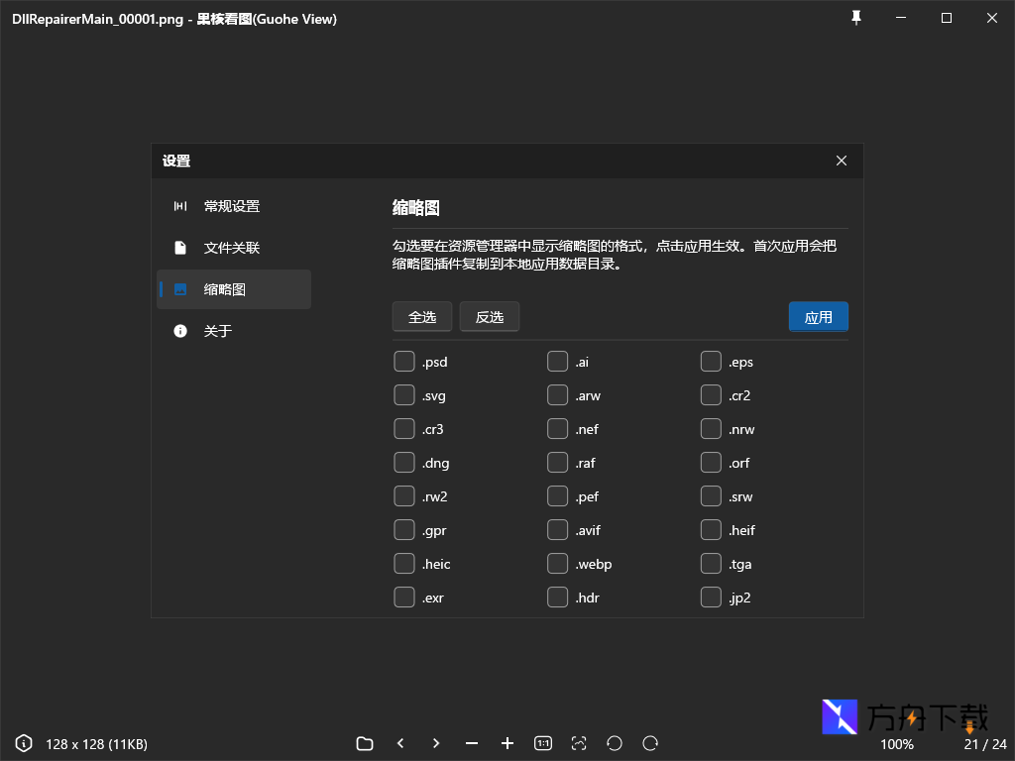
Task: Click the image info icon showing 128 x 128
Action: [x=23, y=743]
